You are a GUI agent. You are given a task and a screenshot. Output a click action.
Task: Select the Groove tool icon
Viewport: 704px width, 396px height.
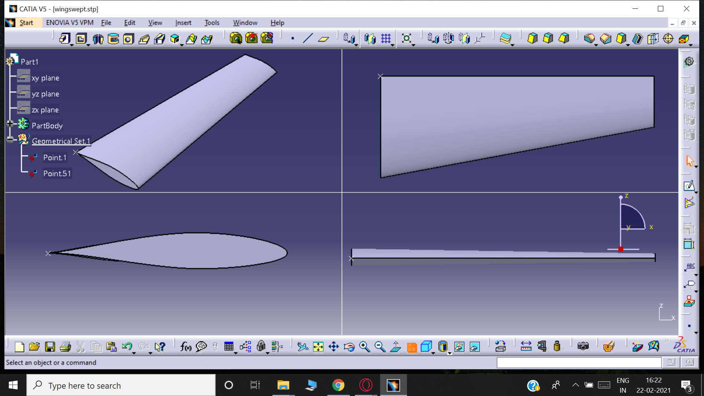[x=113, y=38]
